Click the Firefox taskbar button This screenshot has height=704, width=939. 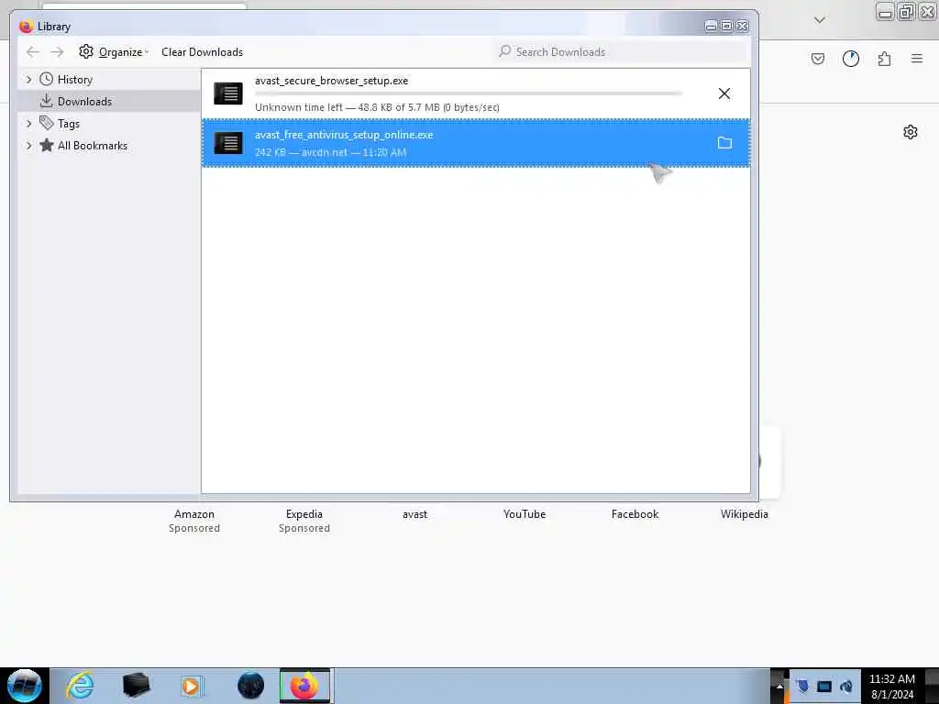pyautogui.click(x=304, y=686)
